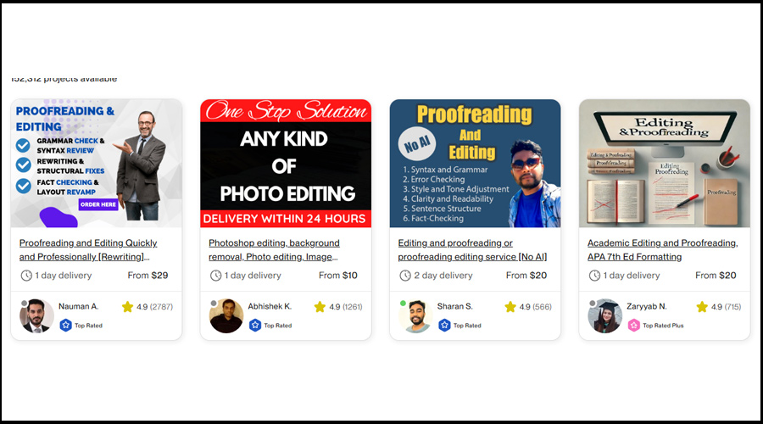Open 'Editing and proofreading [No AI]' project link
Screen dimensions: 763x424
click(x=472, y=249)
